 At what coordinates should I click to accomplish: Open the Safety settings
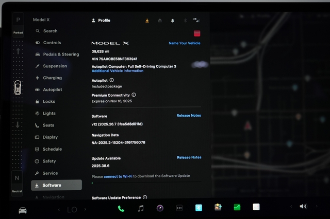[x=45, y=161]
